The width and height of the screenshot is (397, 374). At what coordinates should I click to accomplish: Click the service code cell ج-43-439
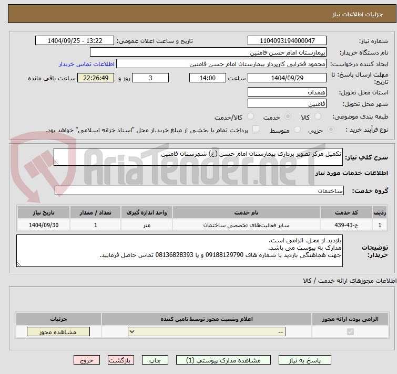tap(346, 225)
